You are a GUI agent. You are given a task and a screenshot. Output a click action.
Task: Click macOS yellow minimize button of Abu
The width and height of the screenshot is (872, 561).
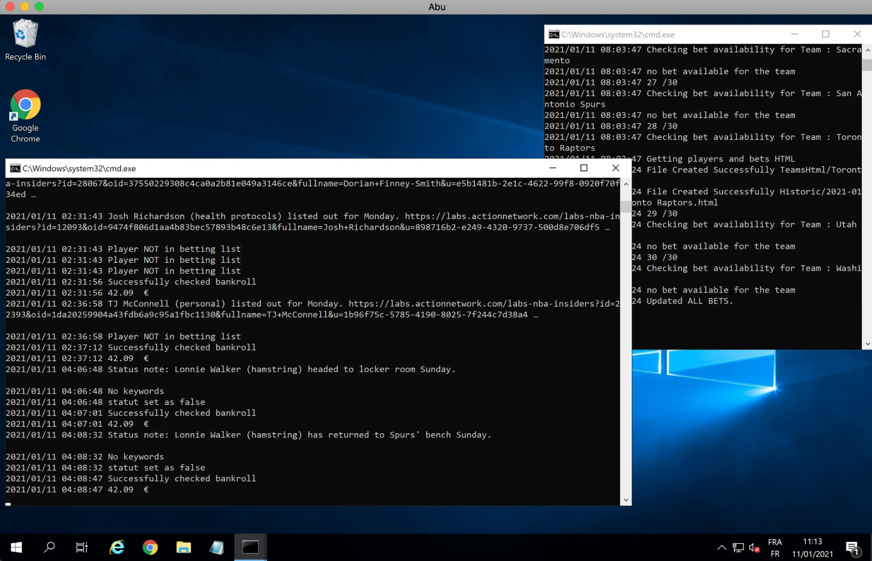25,7
